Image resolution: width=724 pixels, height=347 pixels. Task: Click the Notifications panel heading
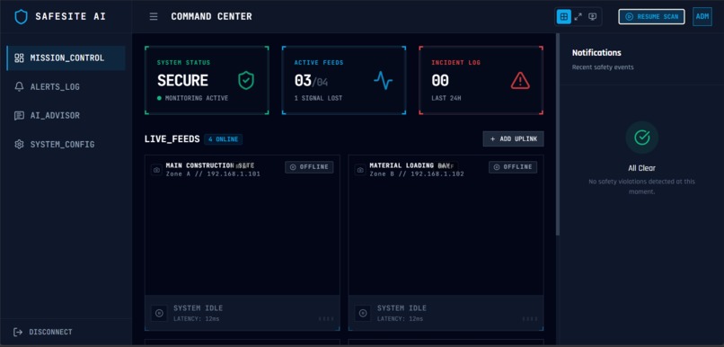pyautogui.click(x=596, y=53)
